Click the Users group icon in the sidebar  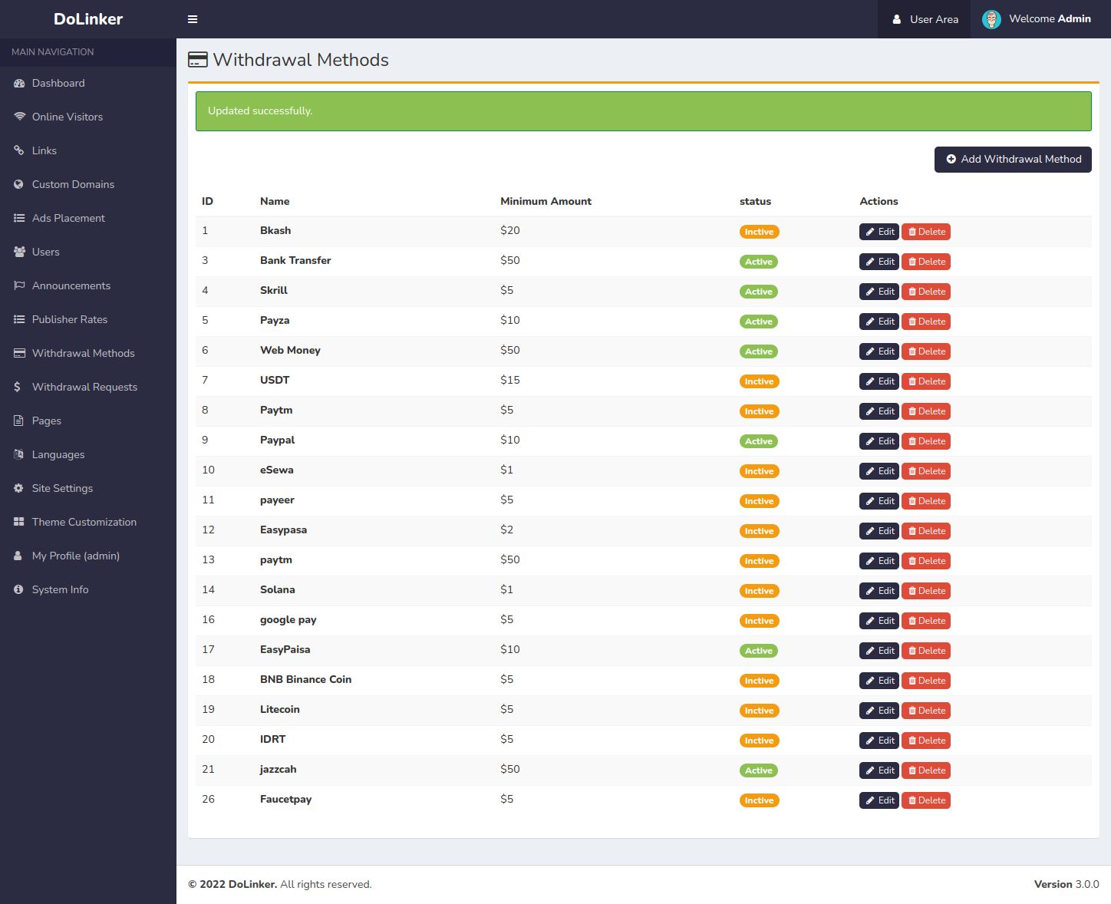pos(19,252)
